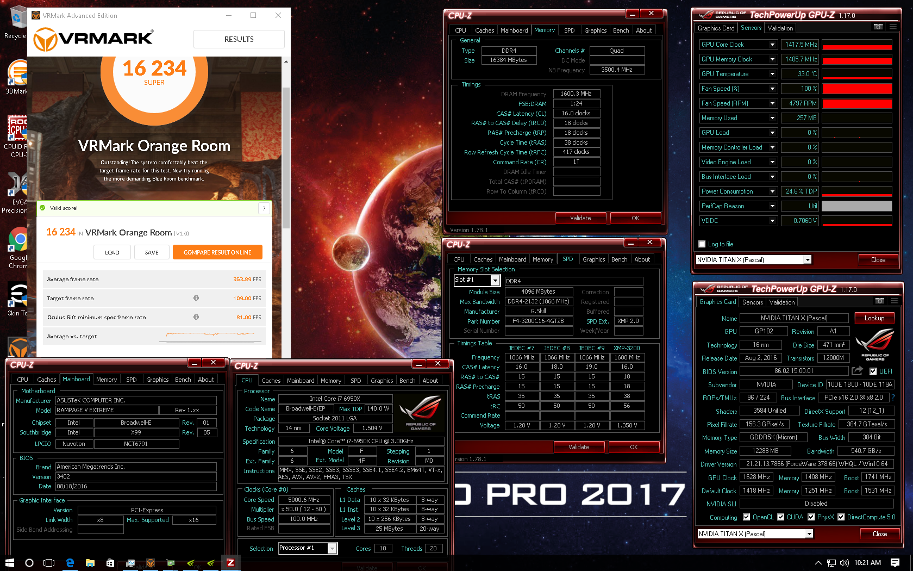This screenshot has height=571, width=913.
Task: Switch to Sensors tab in lower GPU-Z window
Action: point(753,302)
